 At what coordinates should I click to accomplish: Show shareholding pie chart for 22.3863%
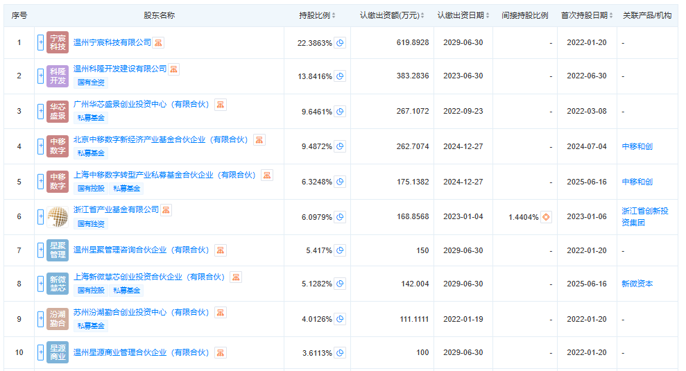[x=340, y=43]
